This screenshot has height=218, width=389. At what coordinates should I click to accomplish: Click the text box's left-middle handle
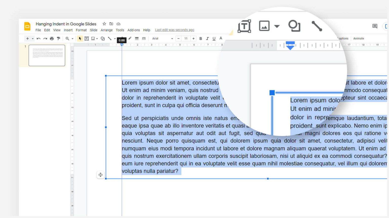click(106, 127)
